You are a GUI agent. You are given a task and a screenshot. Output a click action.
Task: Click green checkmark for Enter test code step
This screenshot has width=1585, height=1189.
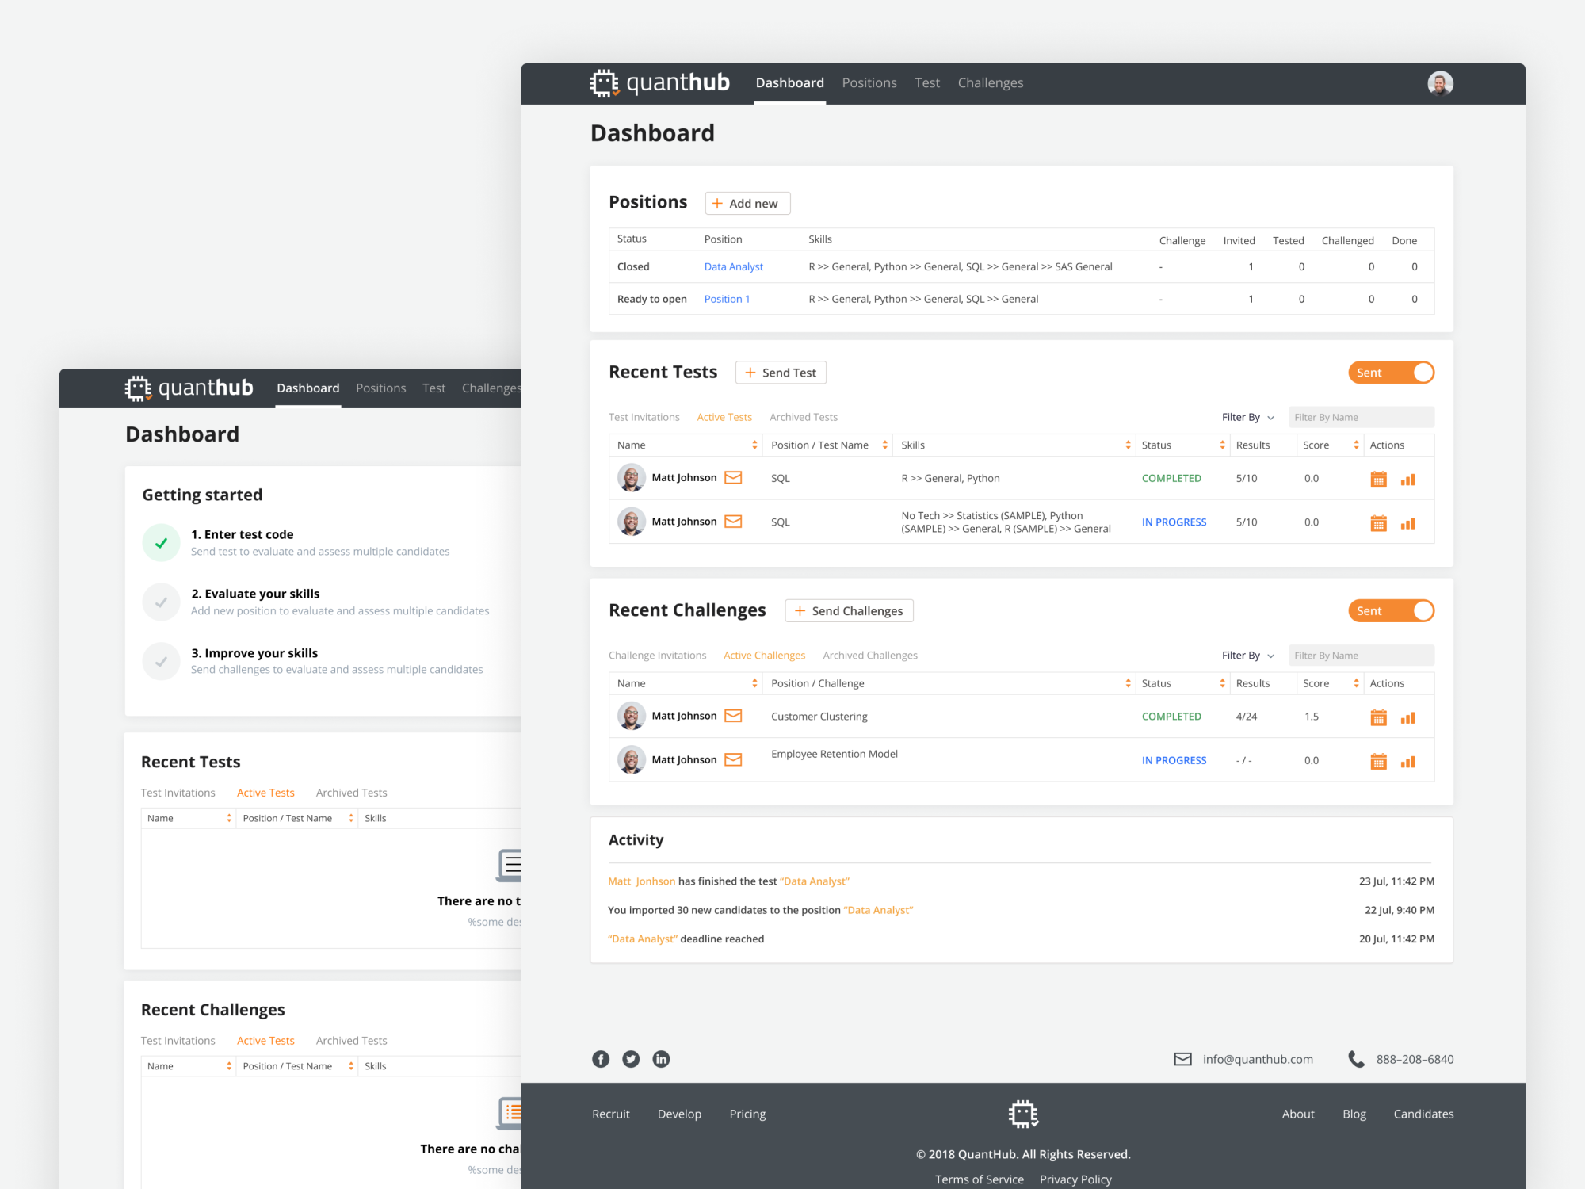pyautogui.click(x=161, y=543)
